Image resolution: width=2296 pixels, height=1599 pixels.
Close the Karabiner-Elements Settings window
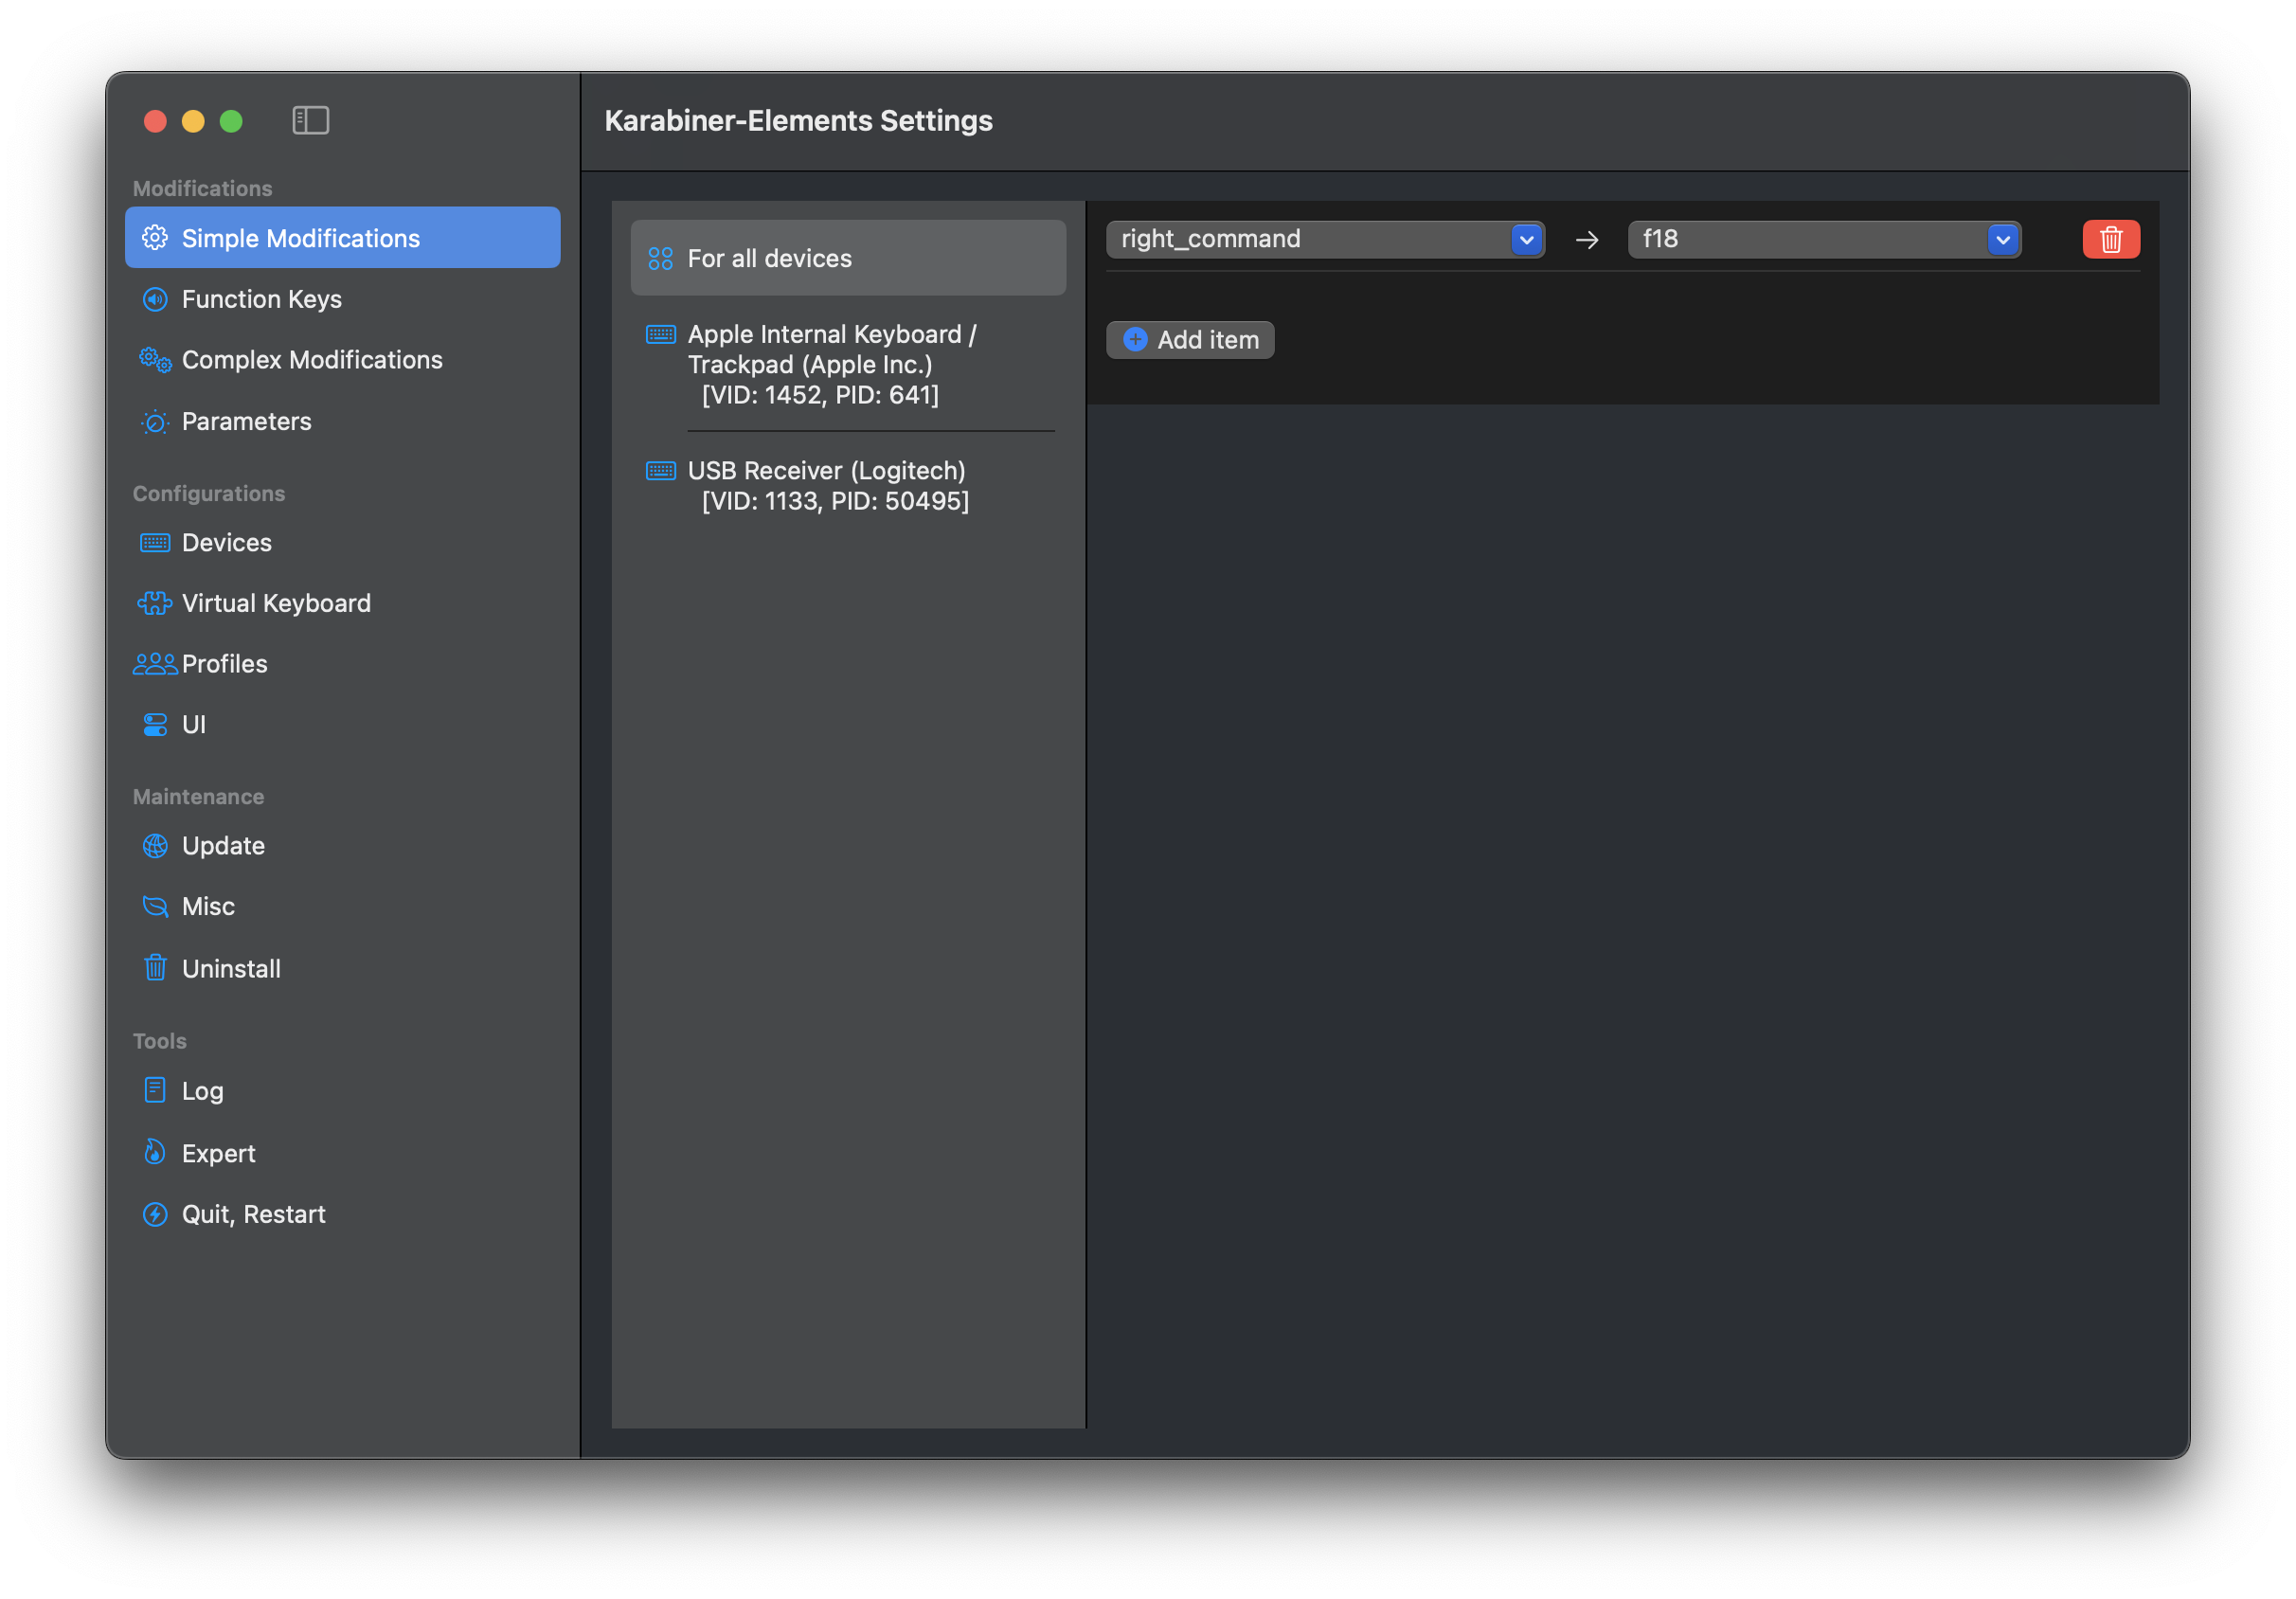pyautogui.click(x=155, y=121)
